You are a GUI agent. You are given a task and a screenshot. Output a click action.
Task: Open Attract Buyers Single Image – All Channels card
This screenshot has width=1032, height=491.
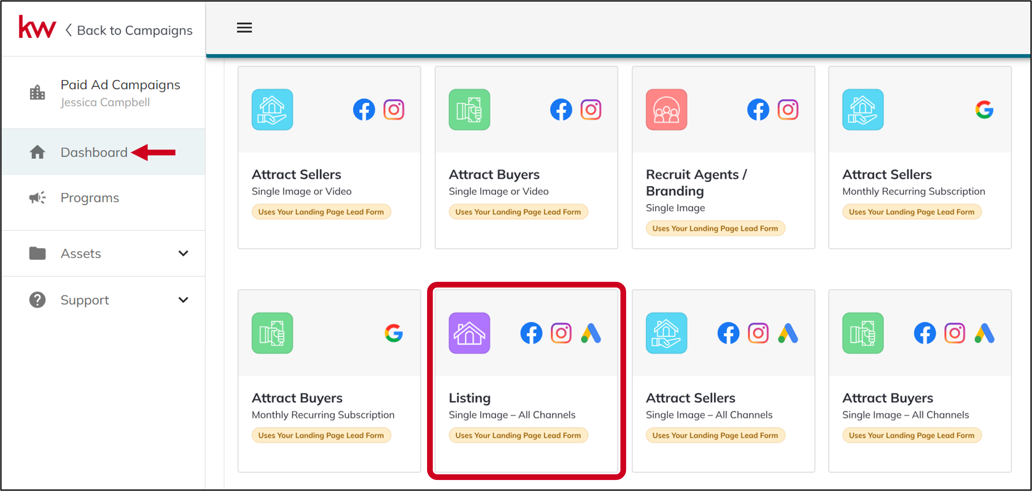click(x=920, y=381)
